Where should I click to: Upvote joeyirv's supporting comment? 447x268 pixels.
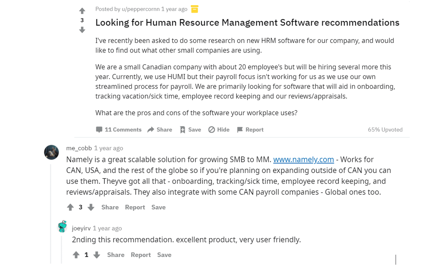[x=76, y=255]
